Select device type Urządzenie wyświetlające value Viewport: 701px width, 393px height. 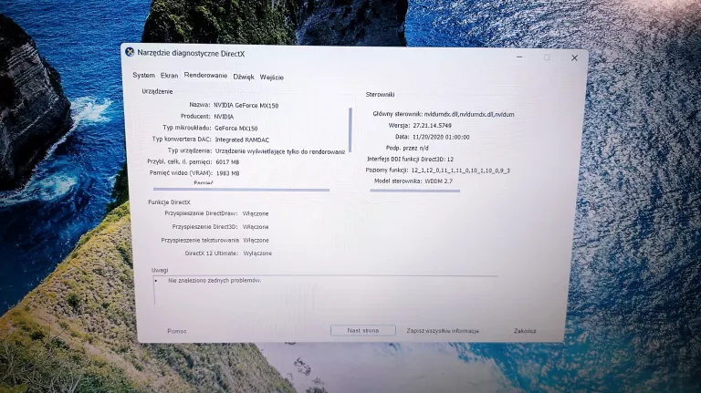click(x=280, y=152)
